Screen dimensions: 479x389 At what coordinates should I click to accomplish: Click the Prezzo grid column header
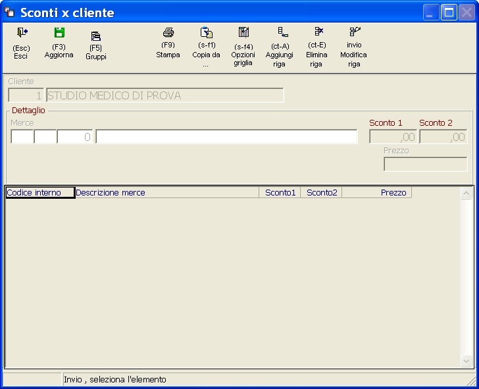pyautogui.click(x=376, y=193)
